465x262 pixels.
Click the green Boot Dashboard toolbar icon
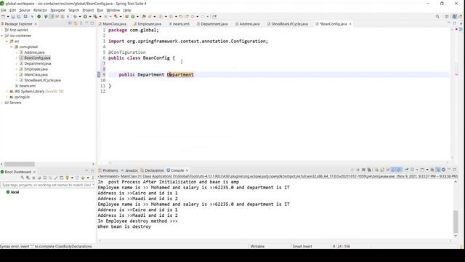click(x=39, y=17)
